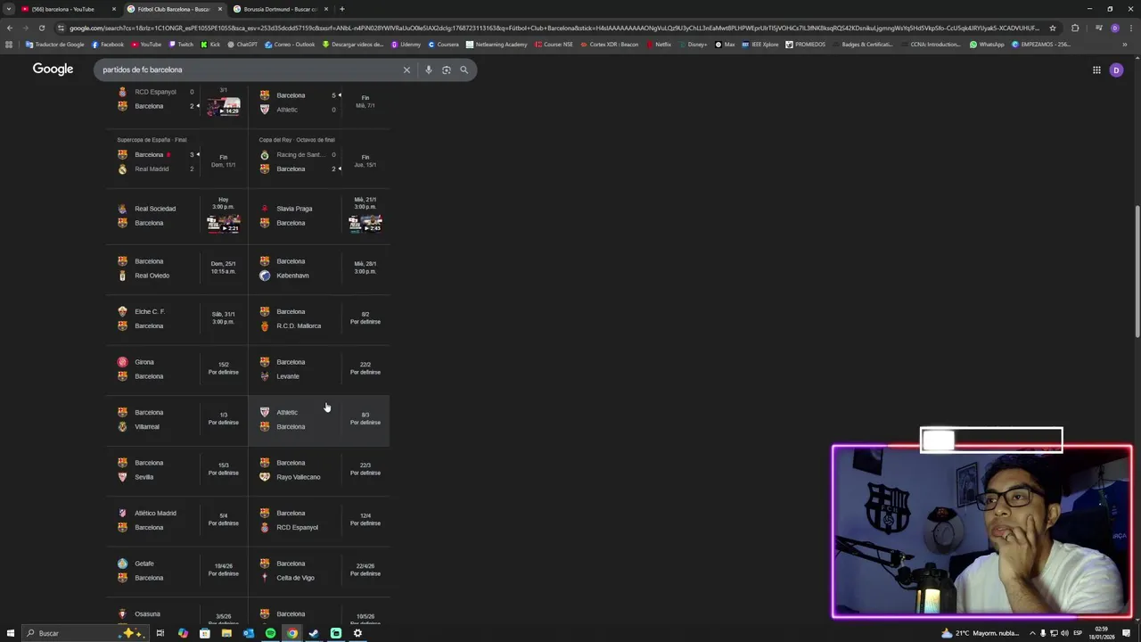1141x642 pixels.
Task: Open the WhatsApp bookmark
Action: [987, 45]
